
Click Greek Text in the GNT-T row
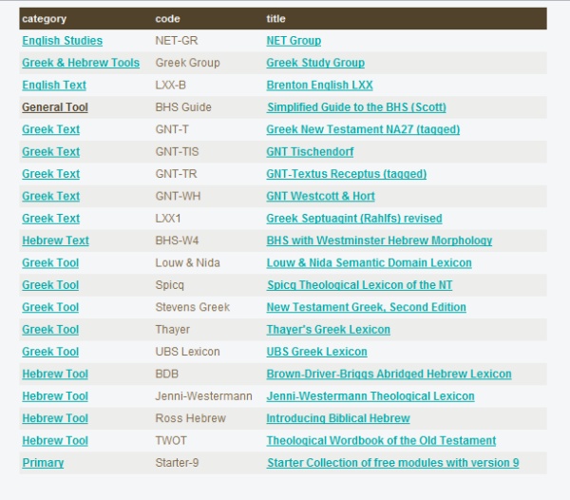51,129
